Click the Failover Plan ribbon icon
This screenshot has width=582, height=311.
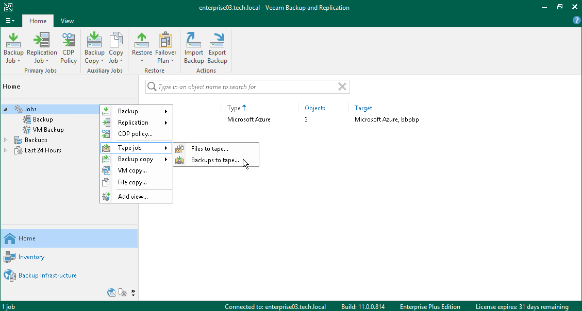coord(165,40)
